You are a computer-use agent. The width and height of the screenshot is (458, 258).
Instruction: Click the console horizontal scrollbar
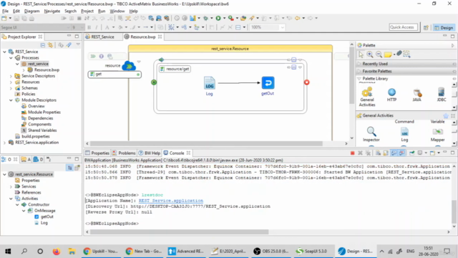point(179,232)
